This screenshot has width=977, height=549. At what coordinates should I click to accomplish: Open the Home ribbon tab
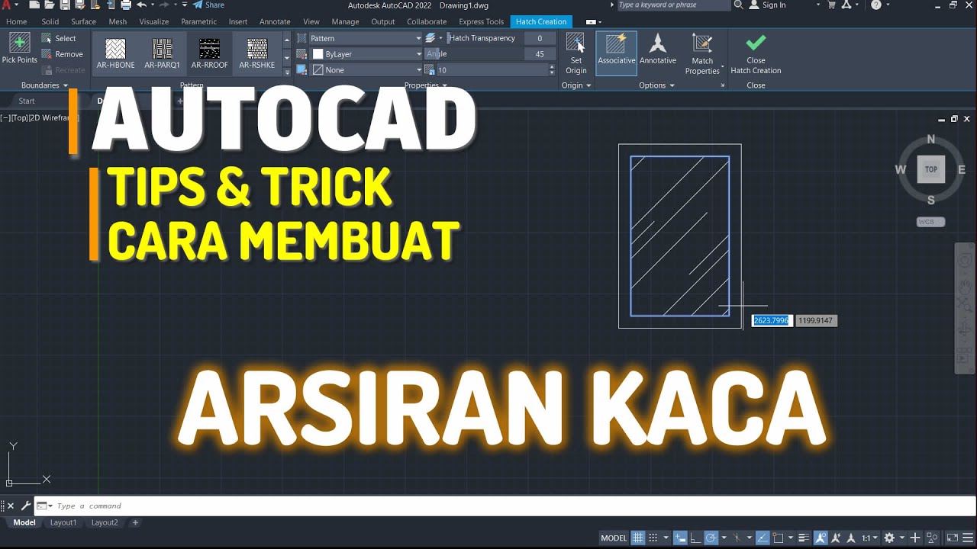pyautogui.click(x=16, y=21)
